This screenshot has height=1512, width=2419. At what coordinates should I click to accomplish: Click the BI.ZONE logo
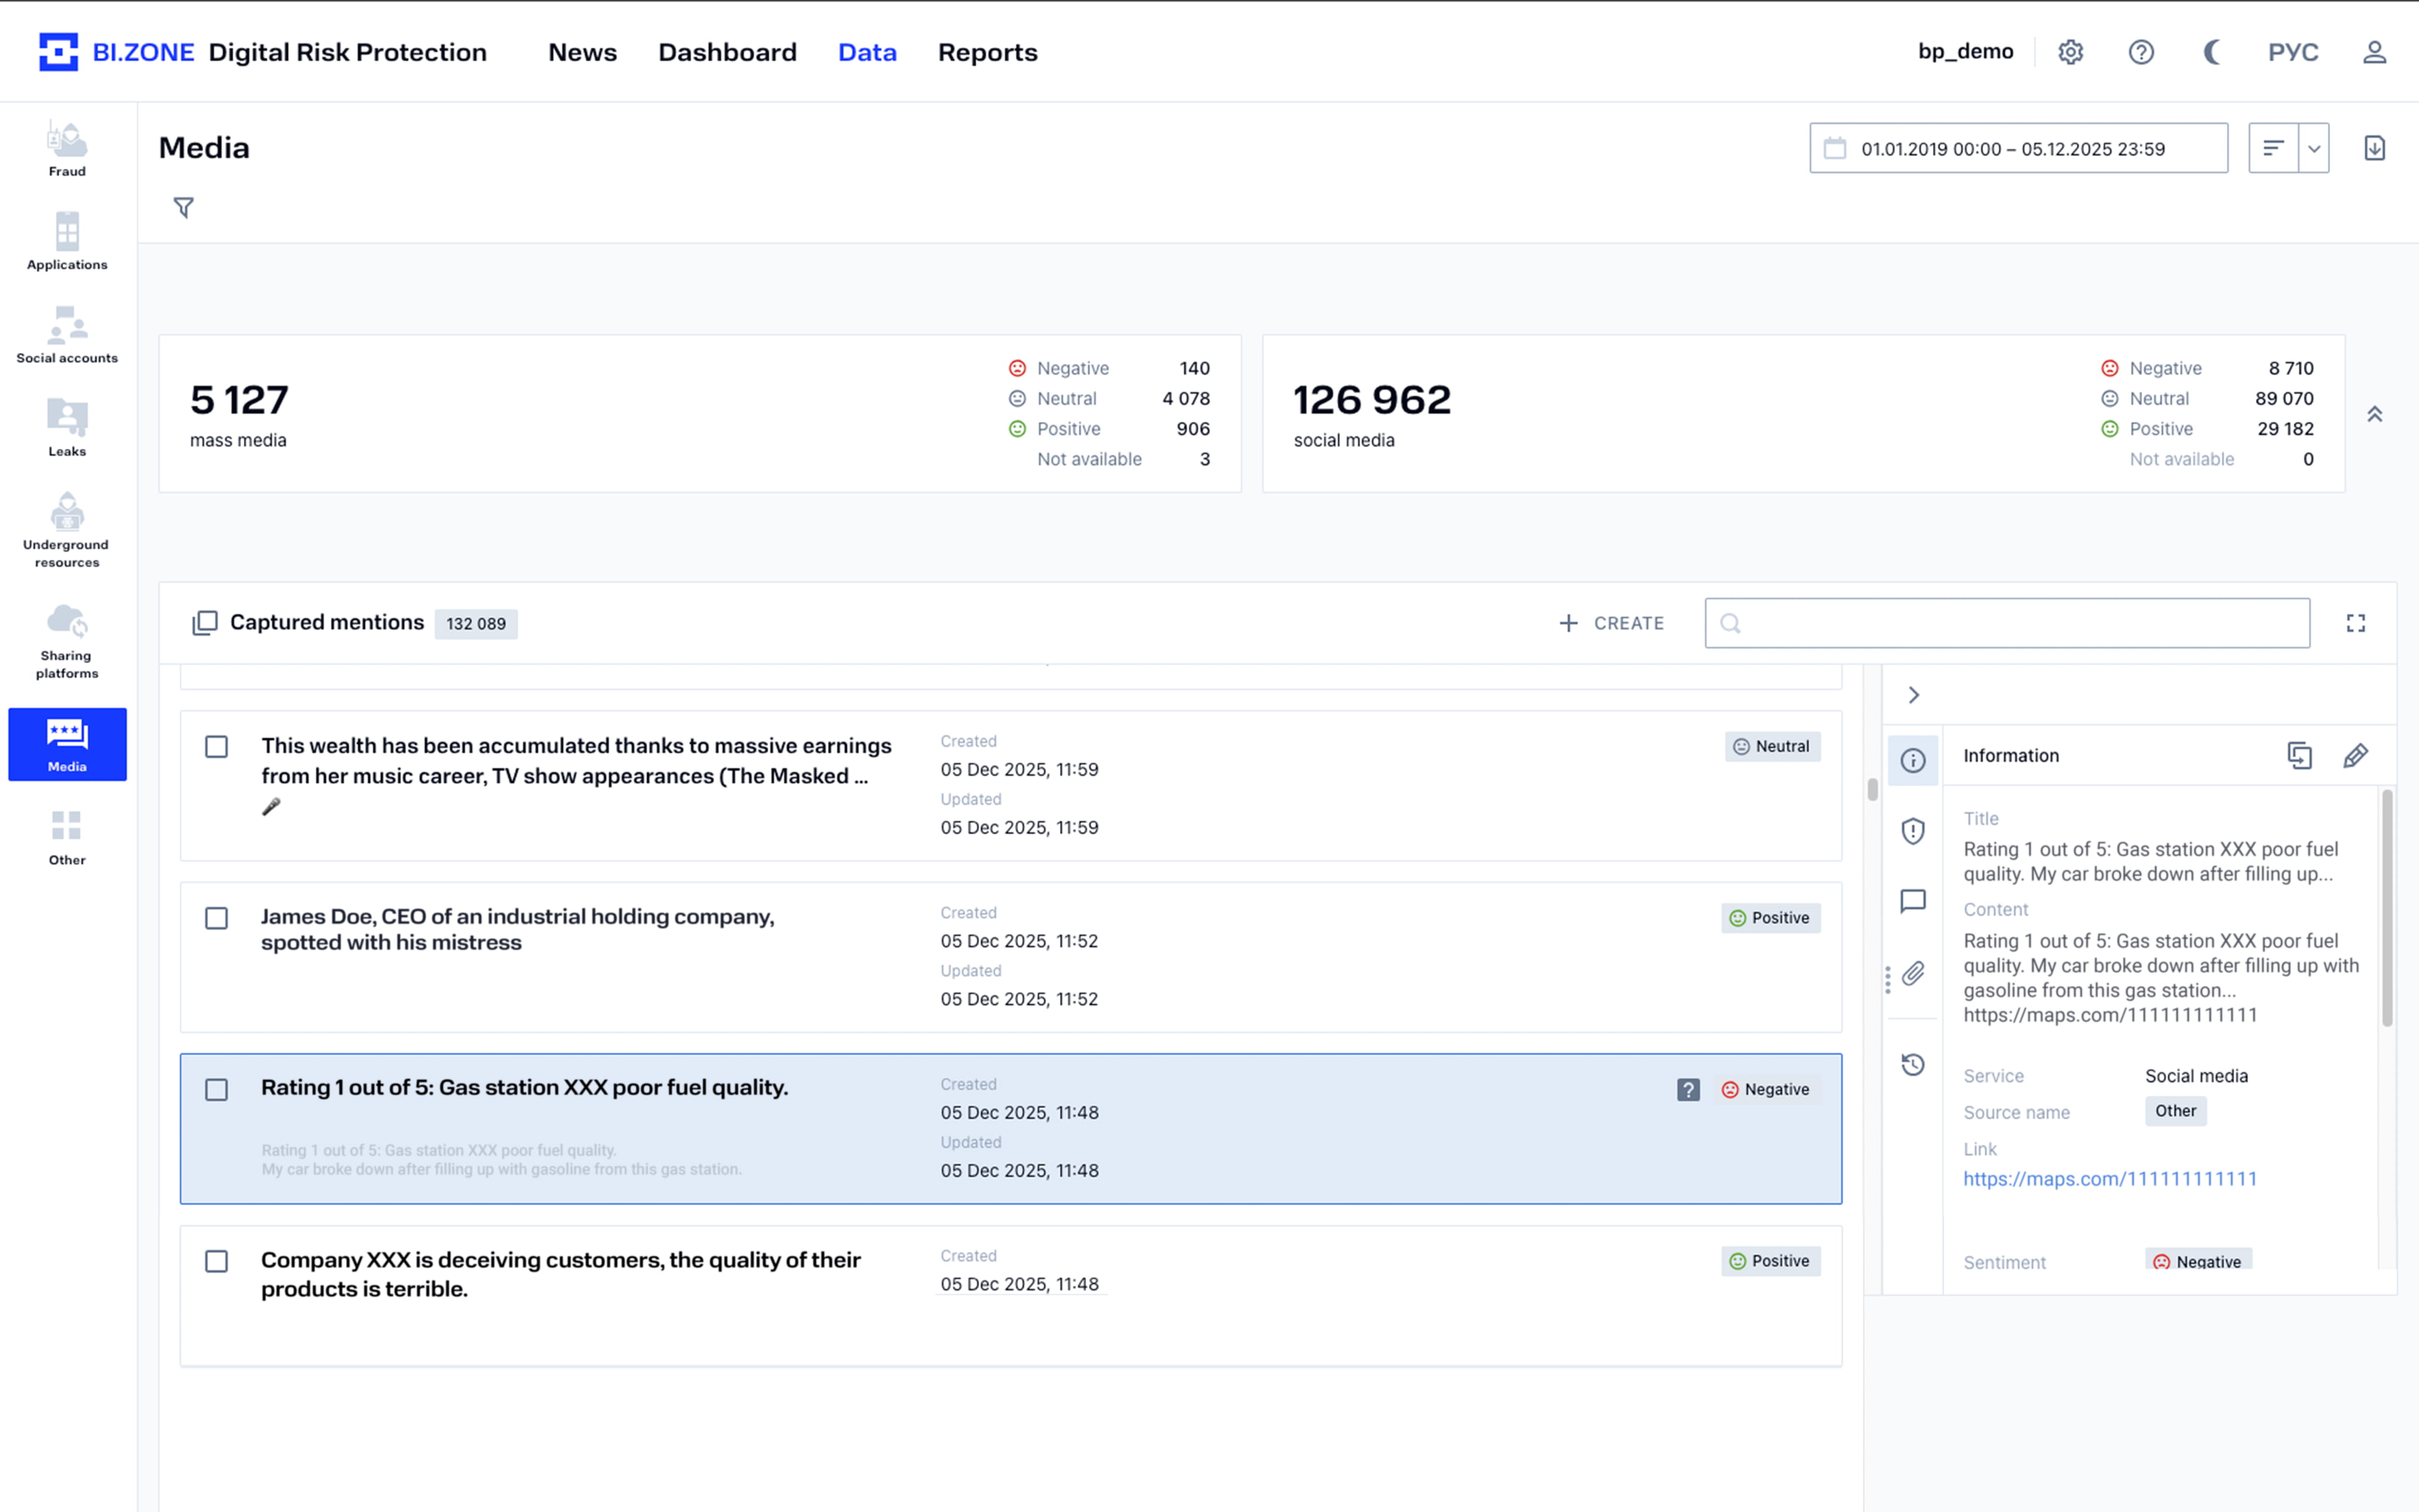coord(117,52)
